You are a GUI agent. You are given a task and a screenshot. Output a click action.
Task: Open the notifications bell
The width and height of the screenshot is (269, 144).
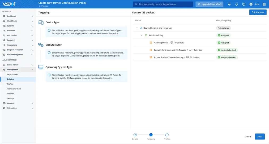(236, 4)
